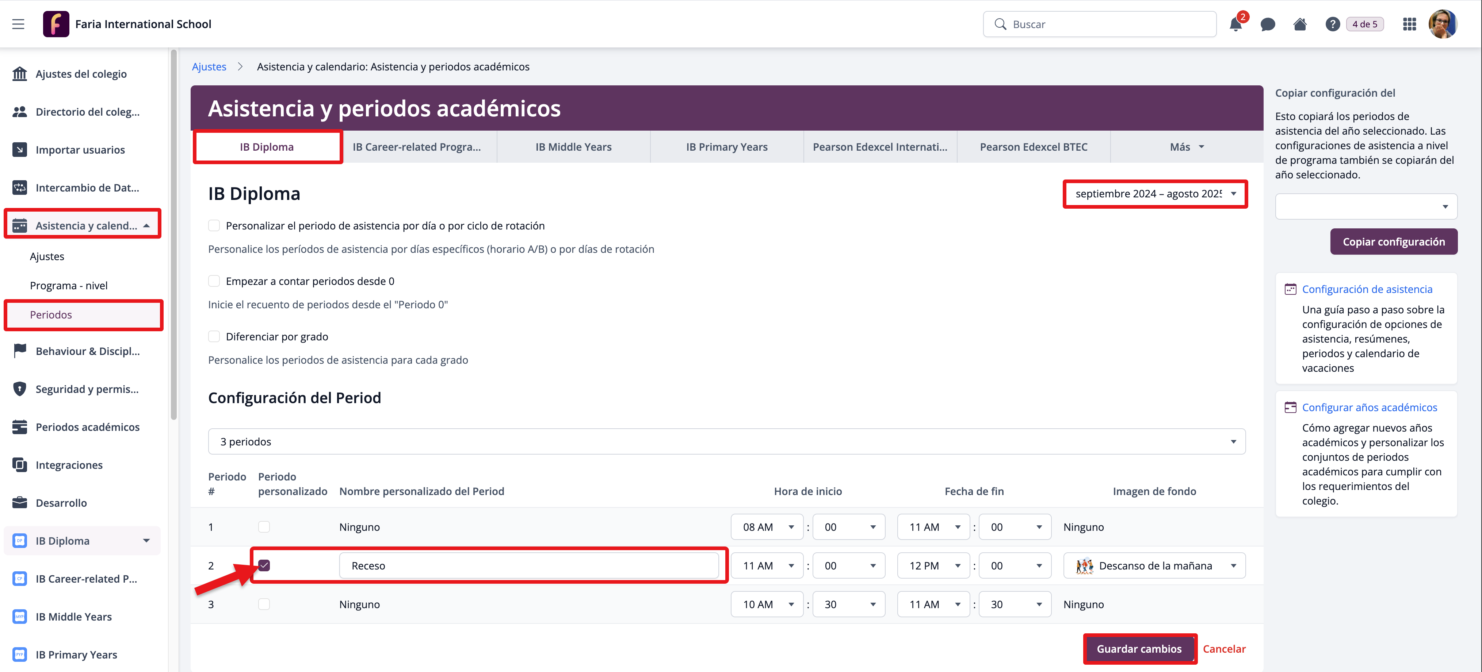Open Descanso de la mañana background dropdown
The image size is (1482, 672).
[x=1154, y=565]
